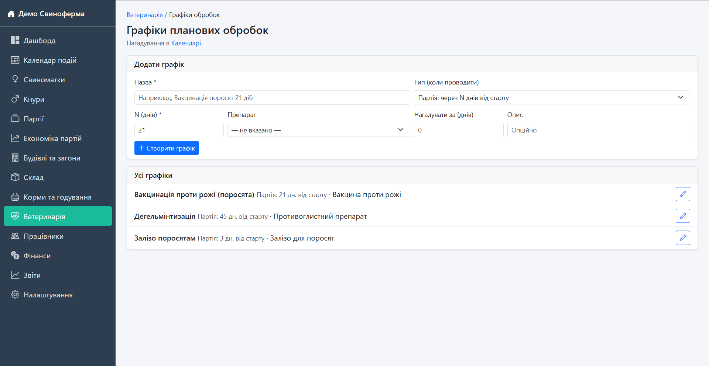Viewport: 709px width, 366px height.
Task: Click pencil icon for Дегельмінтизація row
Action: pos(682,216)
